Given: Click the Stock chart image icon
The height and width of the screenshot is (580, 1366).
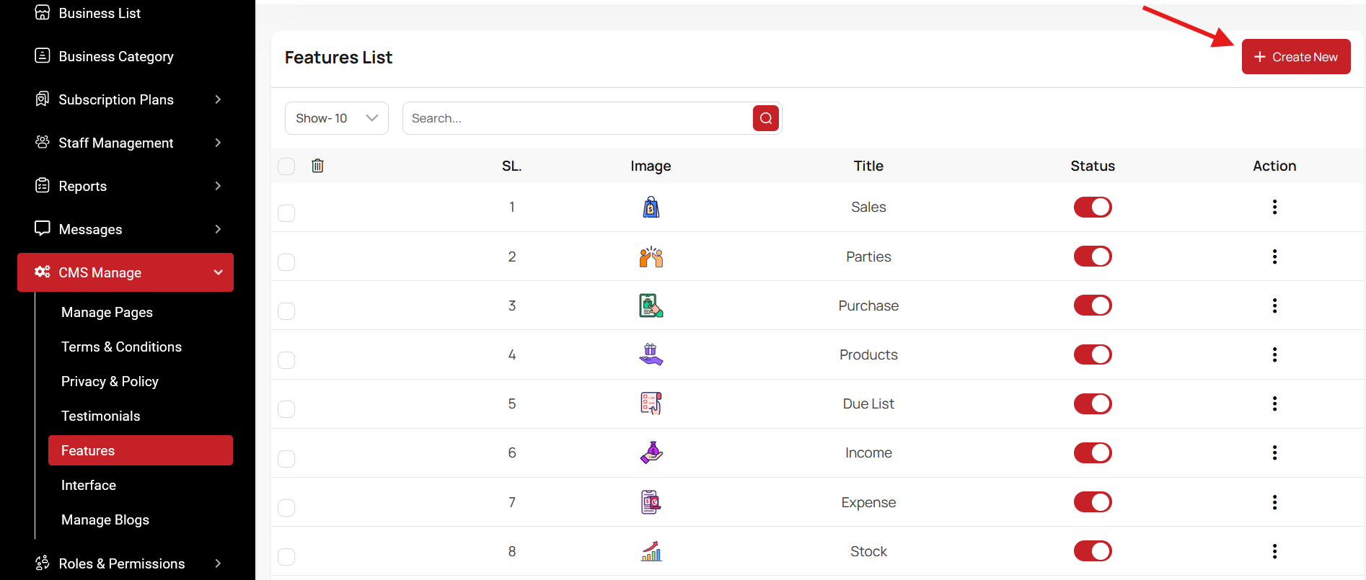Looking at the screenshot, I should tap(651, 551).
